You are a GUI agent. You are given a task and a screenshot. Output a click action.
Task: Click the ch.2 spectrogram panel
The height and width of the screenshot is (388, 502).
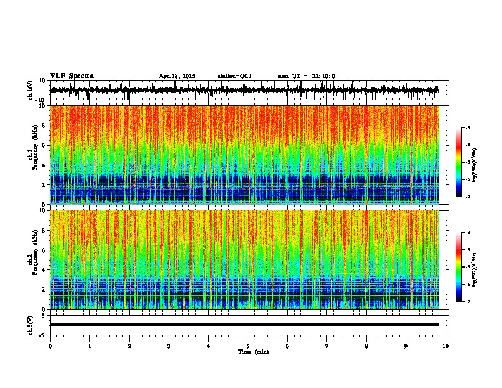pos(245,260)
